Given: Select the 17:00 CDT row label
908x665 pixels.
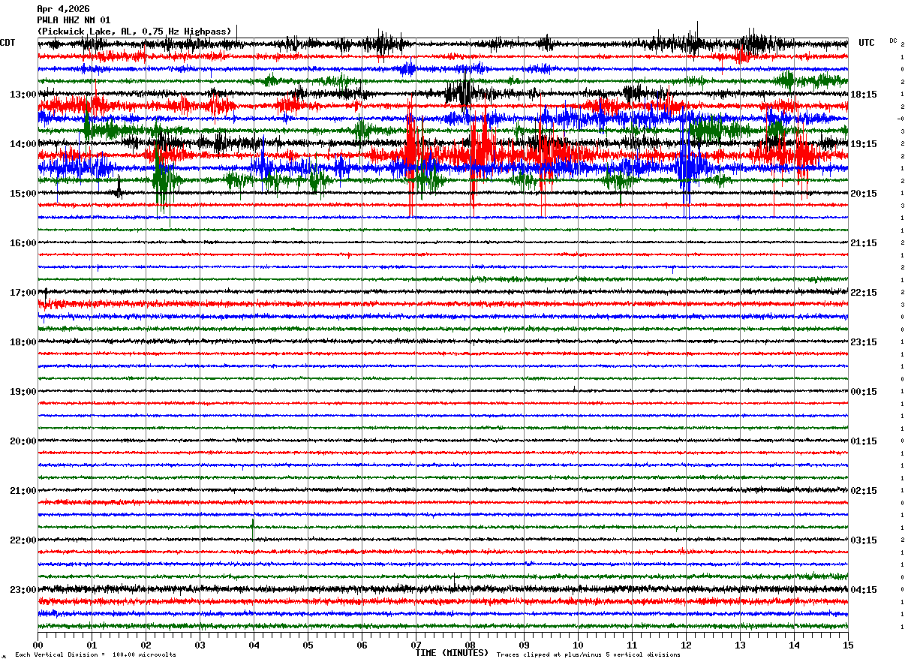Looking at the screenshot, I should [x=23, y=293].
